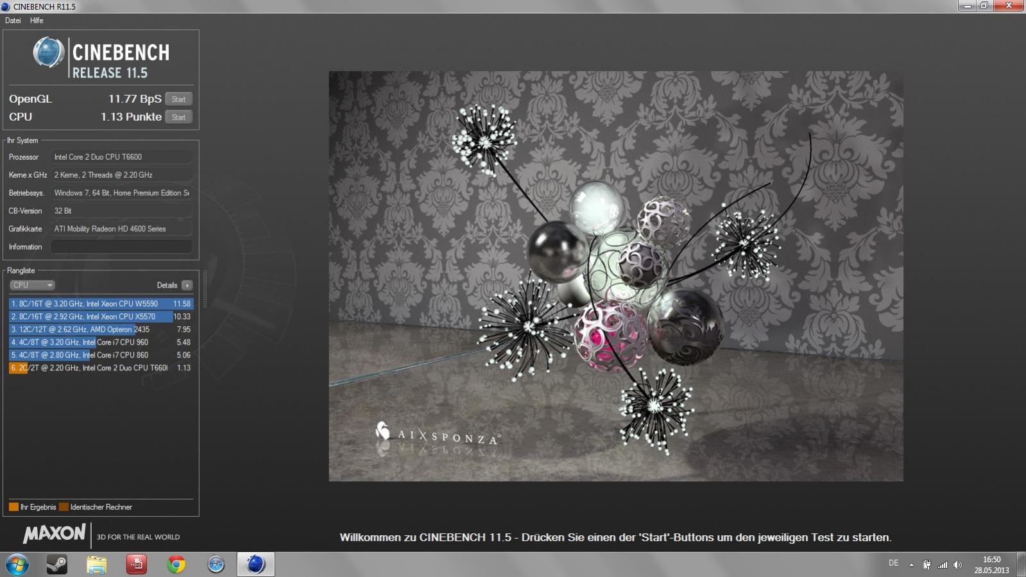Image resolution: width=1026 pixels, height=577 pixels.
Task: Click the panel resize grip beside Rangliste
Action: (205, 289)
